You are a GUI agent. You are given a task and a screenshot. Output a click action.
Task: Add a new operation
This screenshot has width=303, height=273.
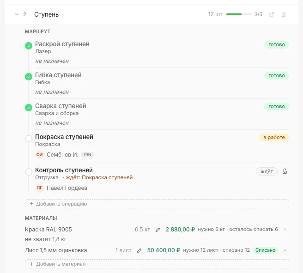[157, 204]
